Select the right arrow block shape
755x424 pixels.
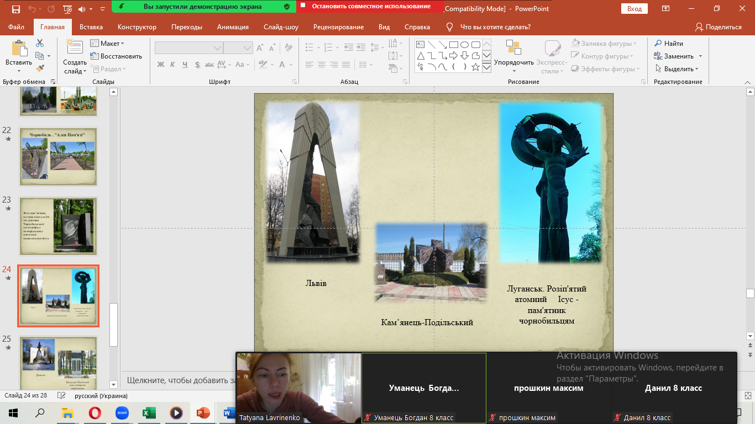tap(453, 56)
